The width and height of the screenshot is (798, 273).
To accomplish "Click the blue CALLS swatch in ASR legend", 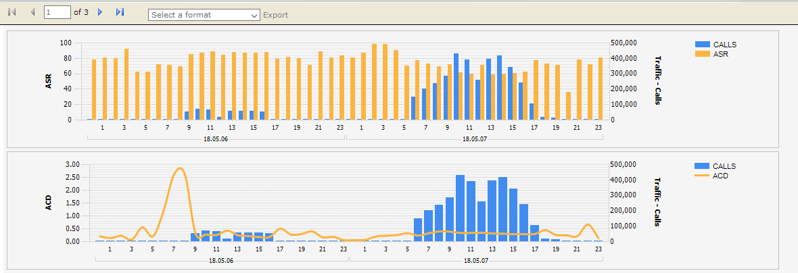I will 703,45.
